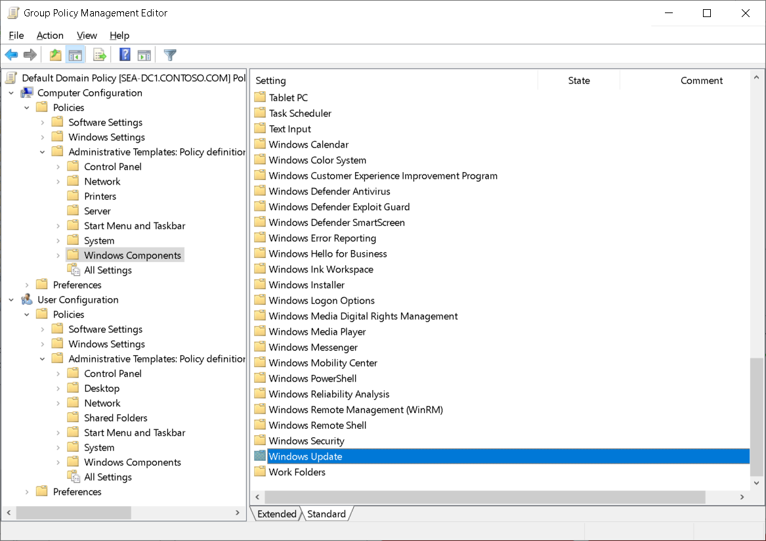This screenshot has height=541, width=766.
Task: Select All Settings under Computer Configuration
Action: click(108, 270)
